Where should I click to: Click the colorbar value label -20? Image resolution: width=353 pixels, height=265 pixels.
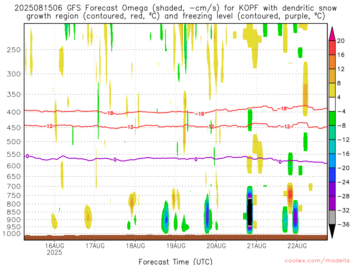pyautogui.click(x=344, y=168)
